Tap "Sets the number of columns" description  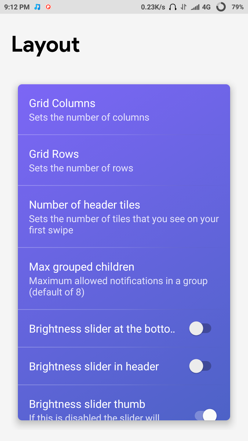[89, 117]
